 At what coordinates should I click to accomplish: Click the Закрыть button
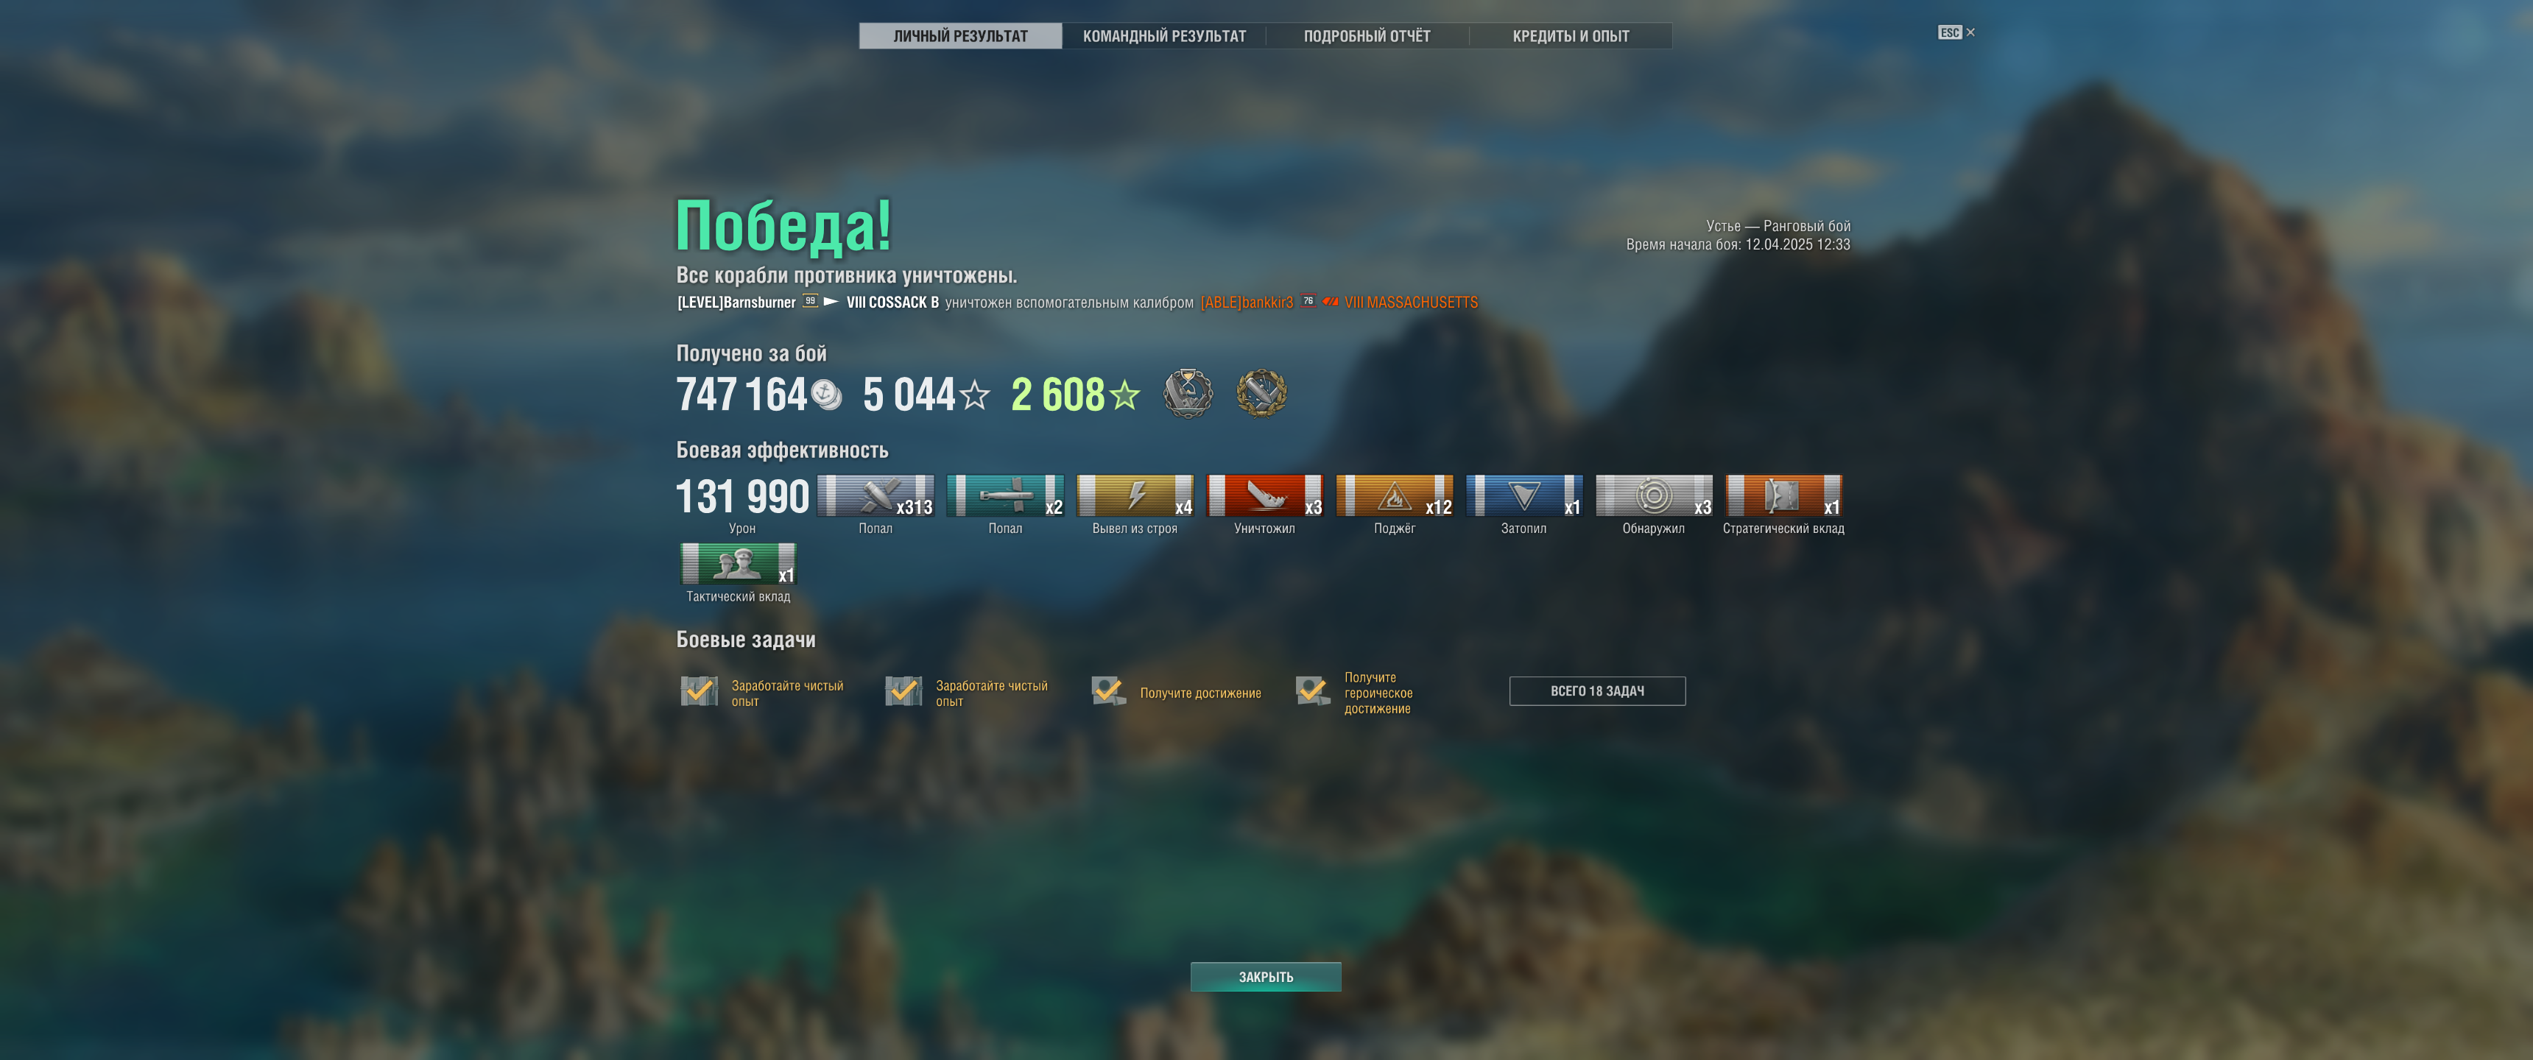coord(1266,976)
